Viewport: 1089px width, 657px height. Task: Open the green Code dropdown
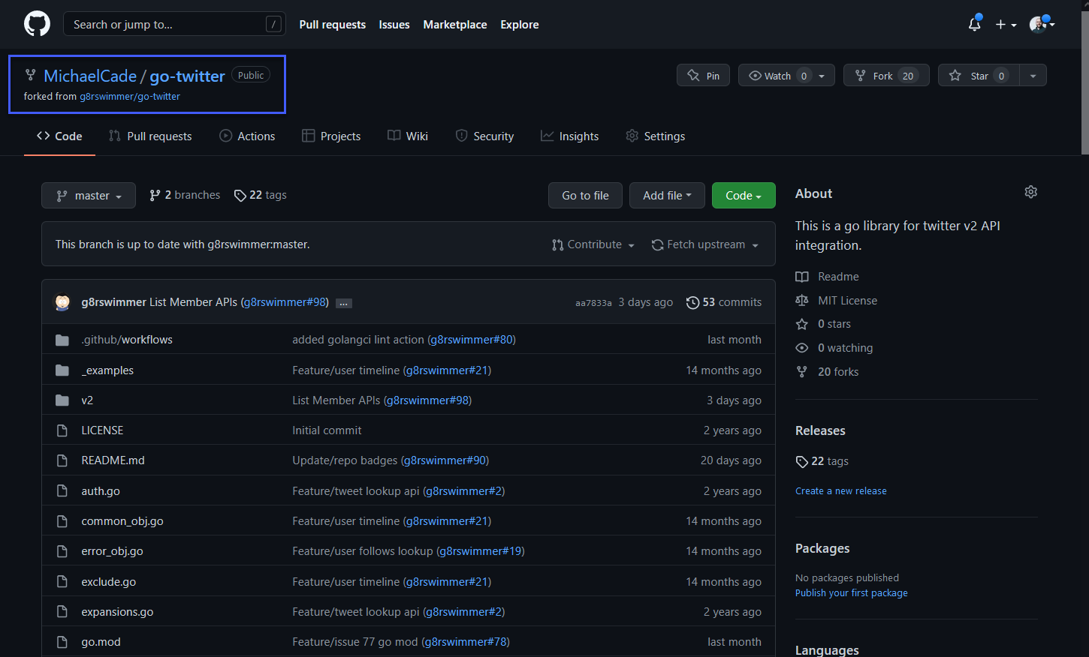[744, 195]
